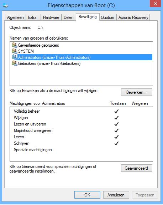Click the Annuleren button
163x205 pixels.
pos(116,195)
